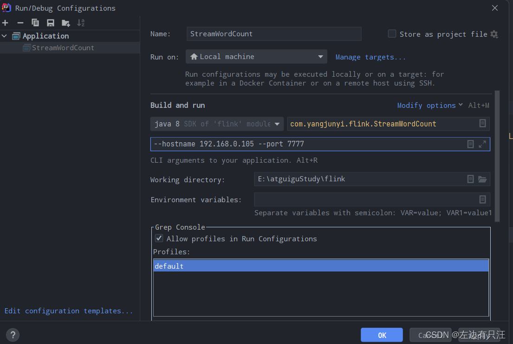The image size is (513, 344).
Task: Select StreamWordCount in the configuration tree
Action: pos(63,47)
